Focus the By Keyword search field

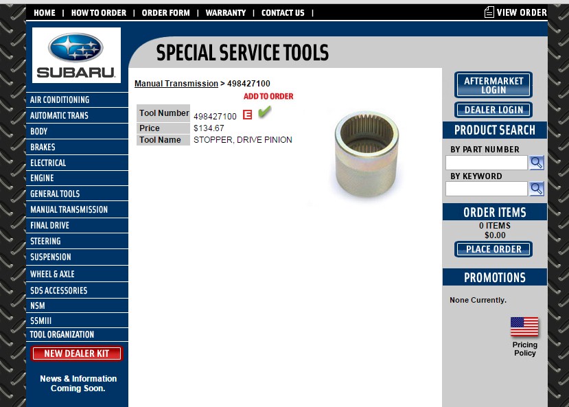[486, 189]
